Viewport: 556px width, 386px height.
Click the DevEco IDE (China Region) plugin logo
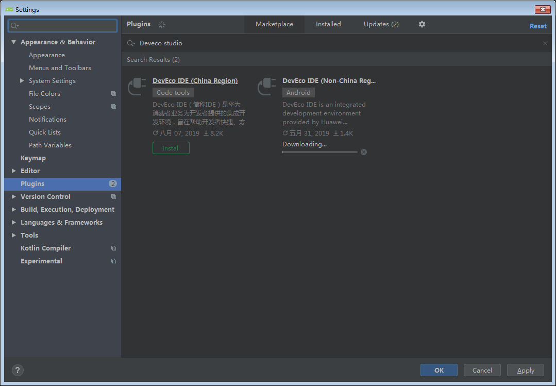click(x=136, y=86)
